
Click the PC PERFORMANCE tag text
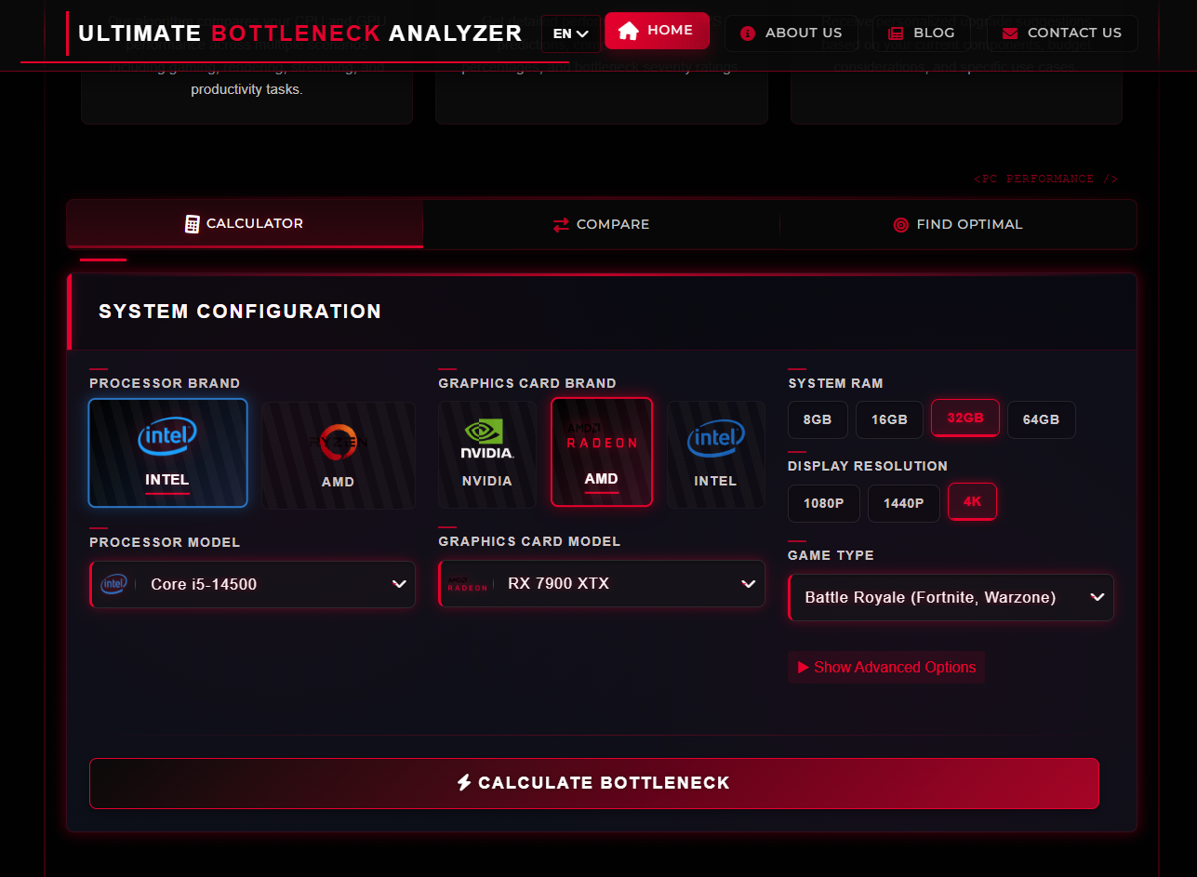point(1046,179)
